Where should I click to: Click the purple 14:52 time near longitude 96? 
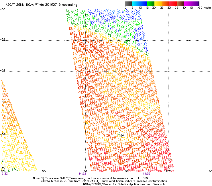coord(83,174)
